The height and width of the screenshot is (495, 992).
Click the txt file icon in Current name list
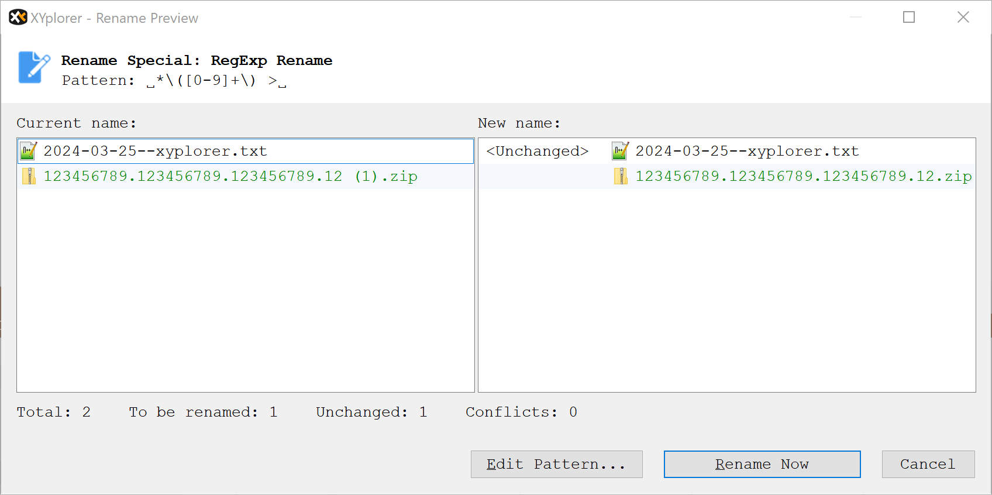click(x=29, y=151)
